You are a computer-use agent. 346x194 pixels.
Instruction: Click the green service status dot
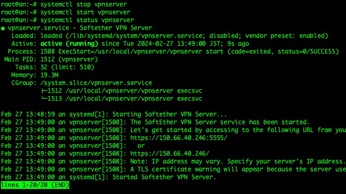[3, 29]
